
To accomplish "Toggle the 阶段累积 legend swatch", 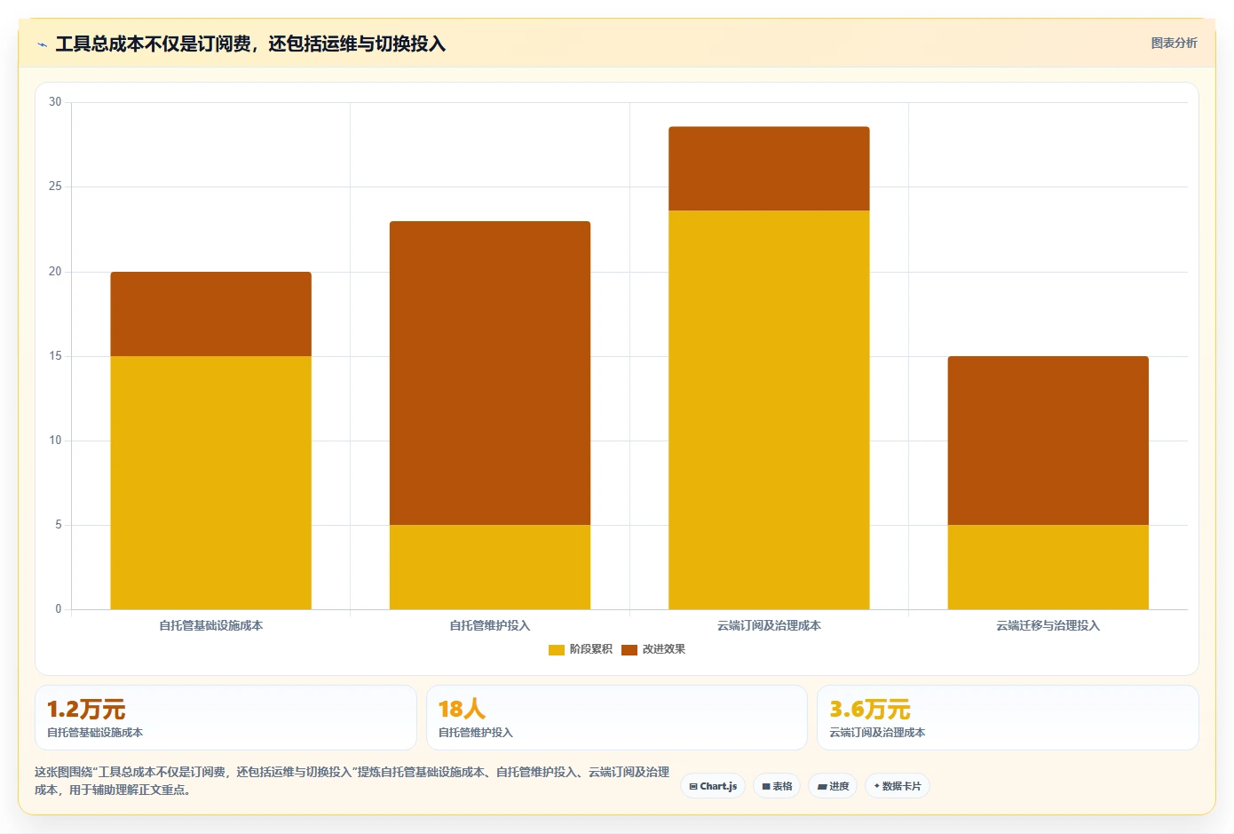I will 557,650.
